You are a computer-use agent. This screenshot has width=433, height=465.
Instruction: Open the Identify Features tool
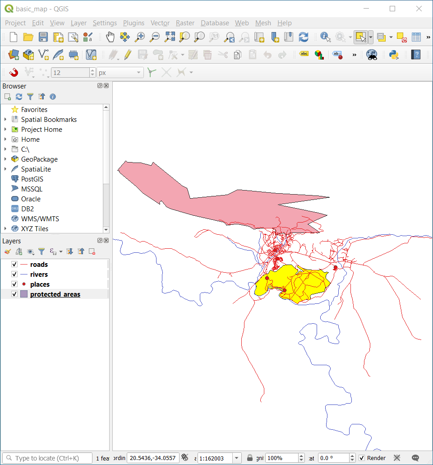point(325,37)
